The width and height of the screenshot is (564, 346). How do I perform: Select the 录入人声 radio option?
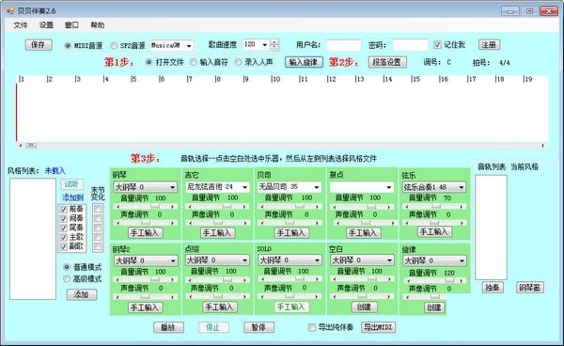click(x=238, y=62)
